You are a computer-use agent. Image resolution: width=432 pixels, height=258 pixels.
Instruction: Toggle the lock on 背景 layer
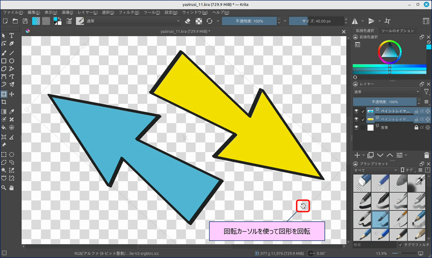point(416,128)
